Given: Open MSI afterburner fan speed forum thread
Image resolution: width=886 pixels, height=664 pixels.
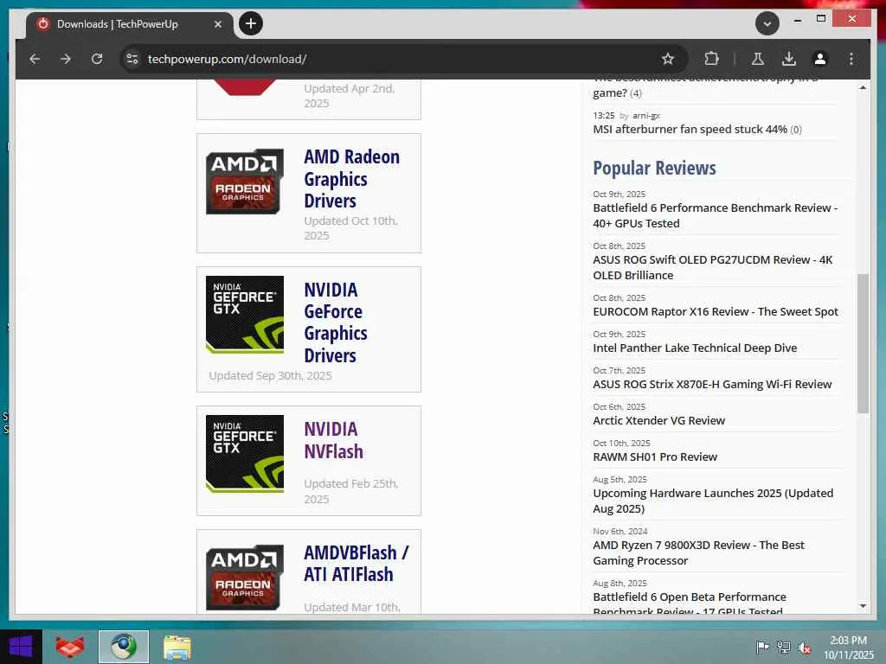Looking at the screenshot, I should point(690,130).
